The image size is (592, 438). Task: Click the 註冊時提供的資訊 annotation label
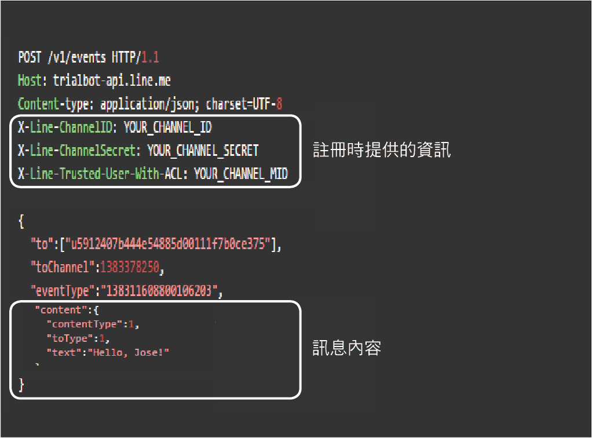(x=382, y=150)
